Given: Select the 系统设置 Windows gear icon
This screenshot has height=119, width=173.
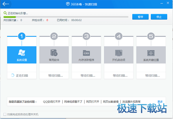Looking at the screenshot, I should coord(22,53).
